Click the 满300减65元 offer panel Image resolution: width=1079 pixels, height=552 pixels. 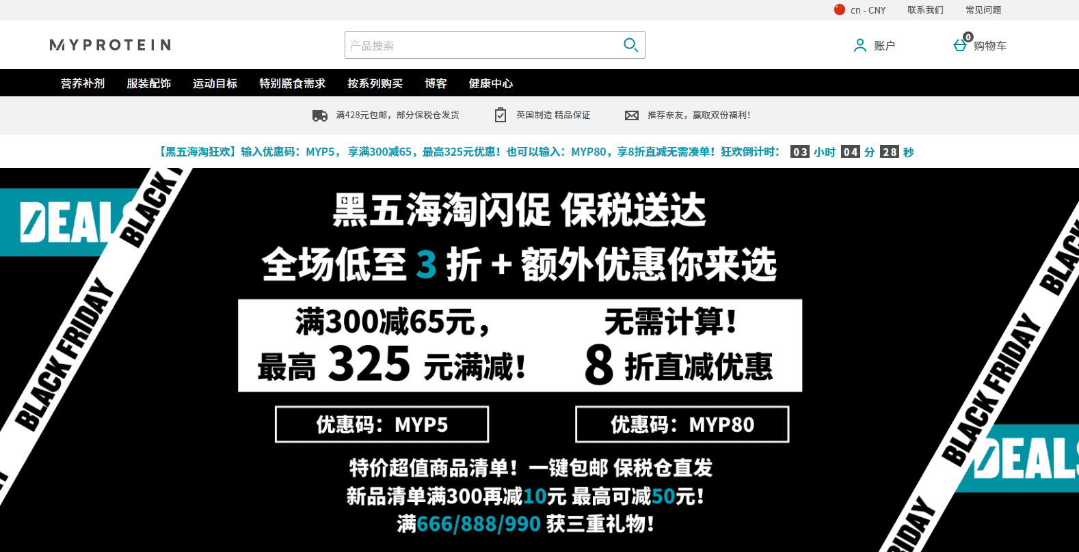(392, 346)
